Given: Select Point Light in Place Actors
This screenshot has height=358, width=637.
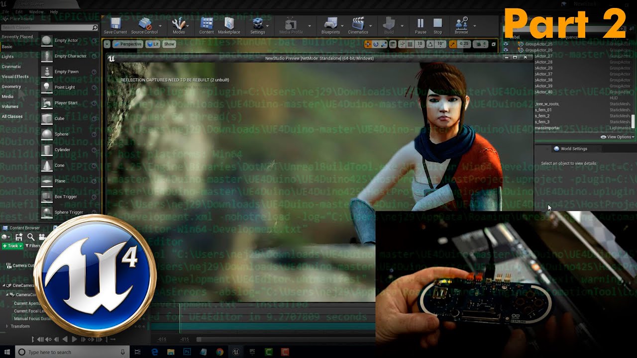Looking at the screenshot, I should pos(69,87).
